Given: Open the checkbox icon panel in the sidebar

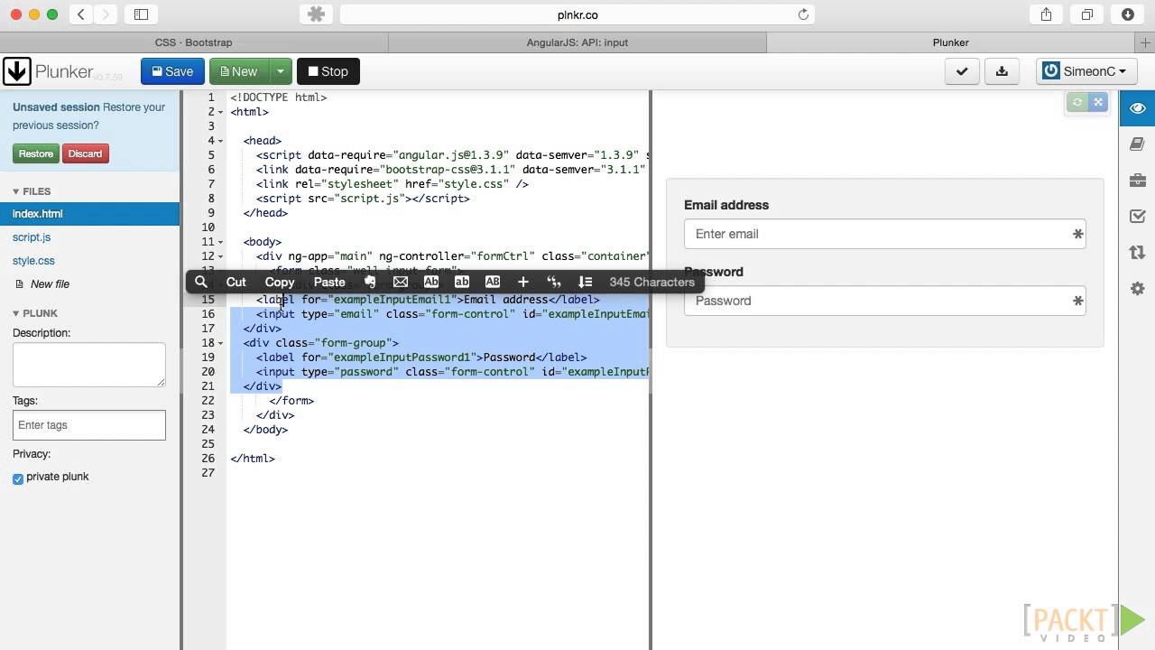Looking at the screenshot, I should [1137, 217].
